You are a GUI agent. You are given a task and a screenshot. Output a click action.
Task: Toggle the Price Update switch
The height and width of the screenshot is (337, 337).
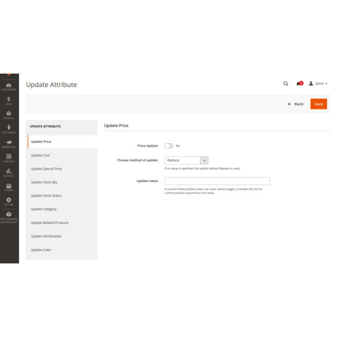tap(168, 145)
